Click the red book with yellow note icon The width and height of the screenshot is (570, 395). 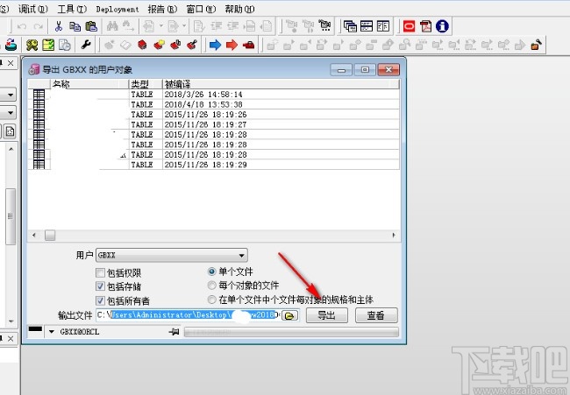(x=160, y=45)
